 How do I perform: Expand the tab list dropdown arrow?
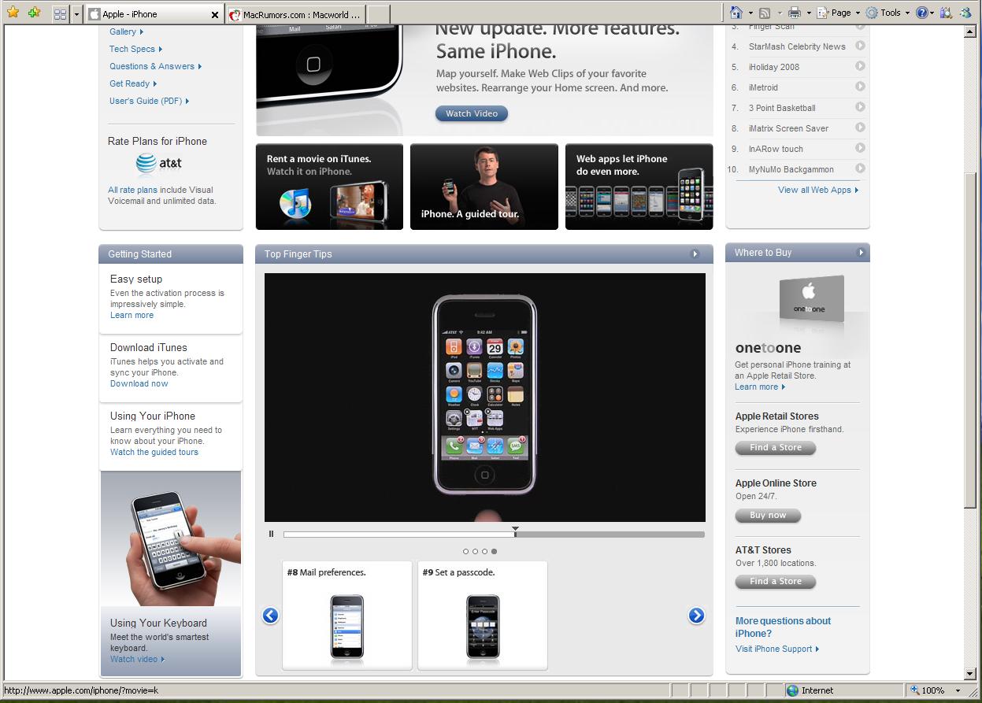76,13
